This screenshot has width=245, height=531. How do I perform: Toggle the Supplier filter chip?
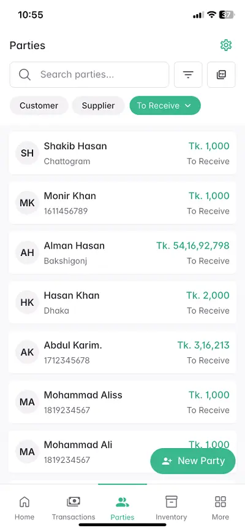click(99, 106)
